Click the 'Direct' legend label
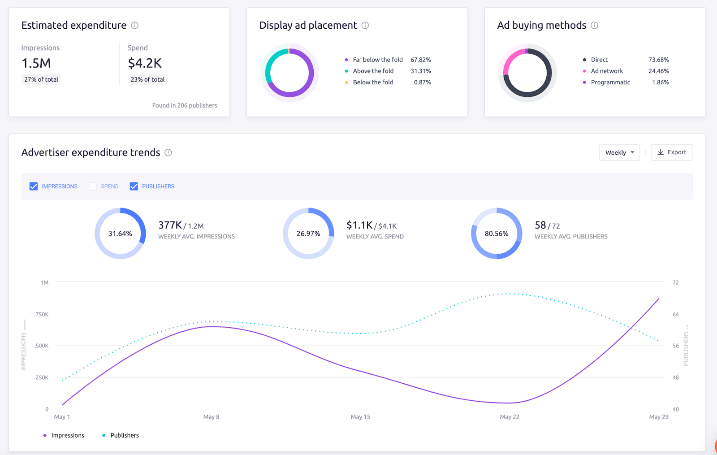Viewport: 717px width, 455px height. pos(599,60)
